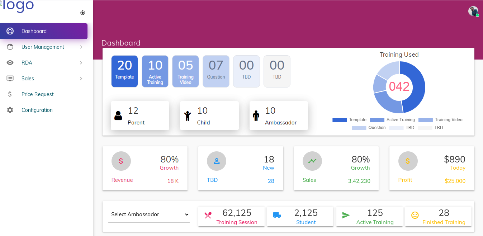Click the Active Training paper plane icon

tap(346, 215)
